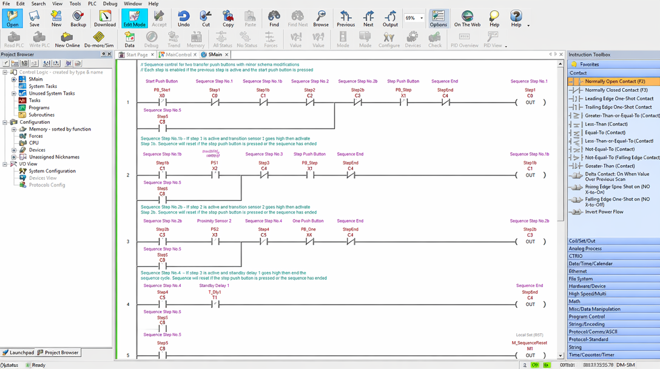
Task: Open the File menu
Action: tap(6, 4)
